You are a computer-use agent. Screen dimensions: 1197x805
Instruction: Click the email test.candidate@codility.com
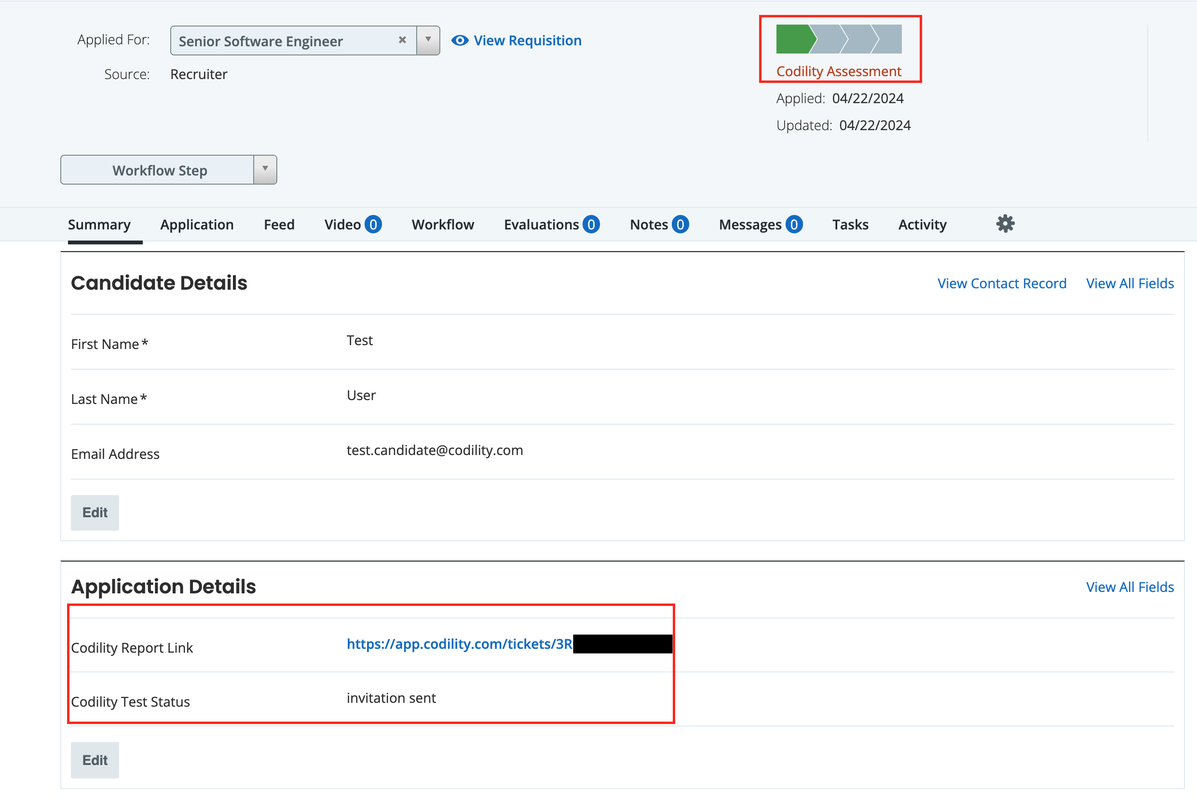coord(435,450)
